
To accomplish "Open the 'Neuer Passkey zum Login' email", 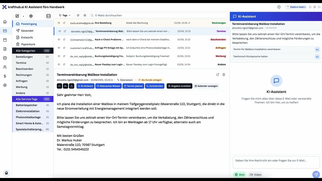I will (142, 64).
